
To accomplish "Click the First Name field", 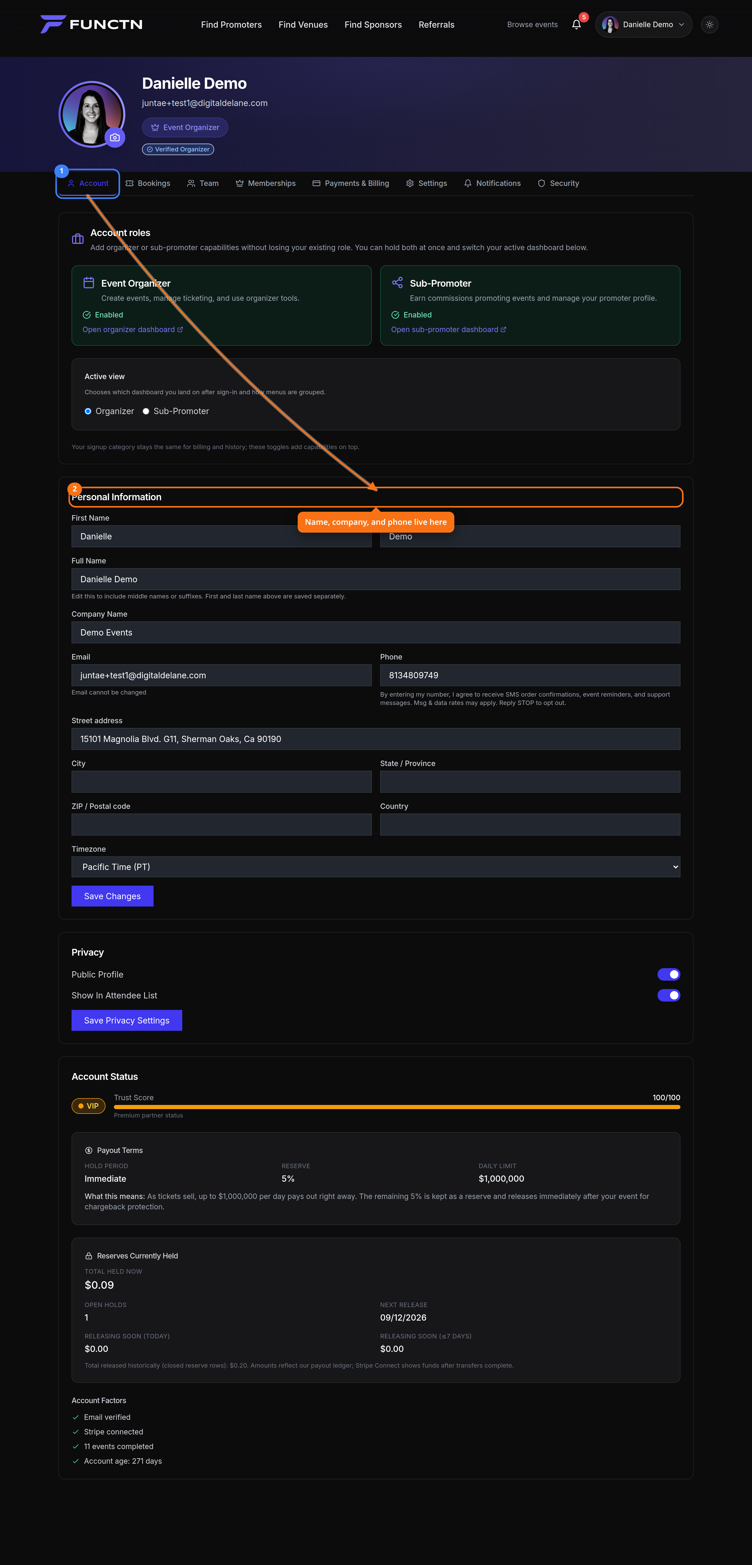I will tap(222, 537).
